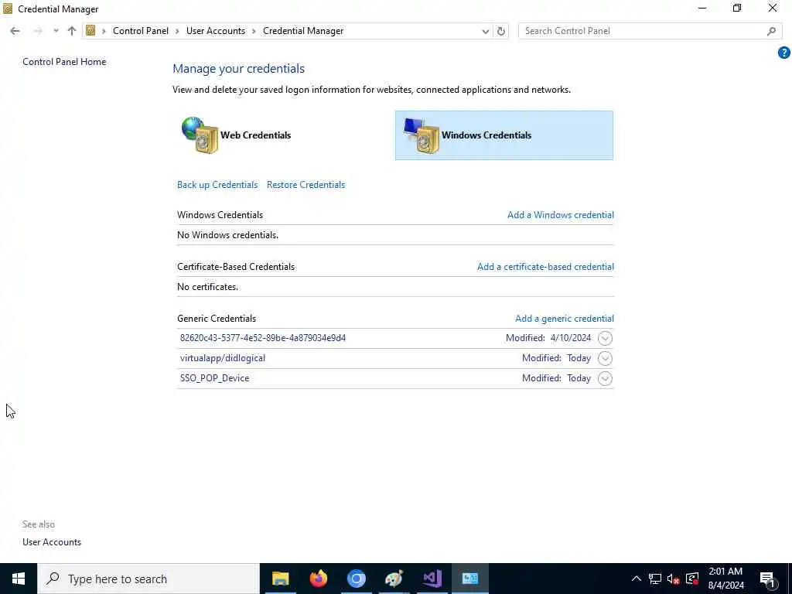Expand the 82620c43 credential entry chevron
The width and height of the screenshot is (792, 594).
point(605,338)
